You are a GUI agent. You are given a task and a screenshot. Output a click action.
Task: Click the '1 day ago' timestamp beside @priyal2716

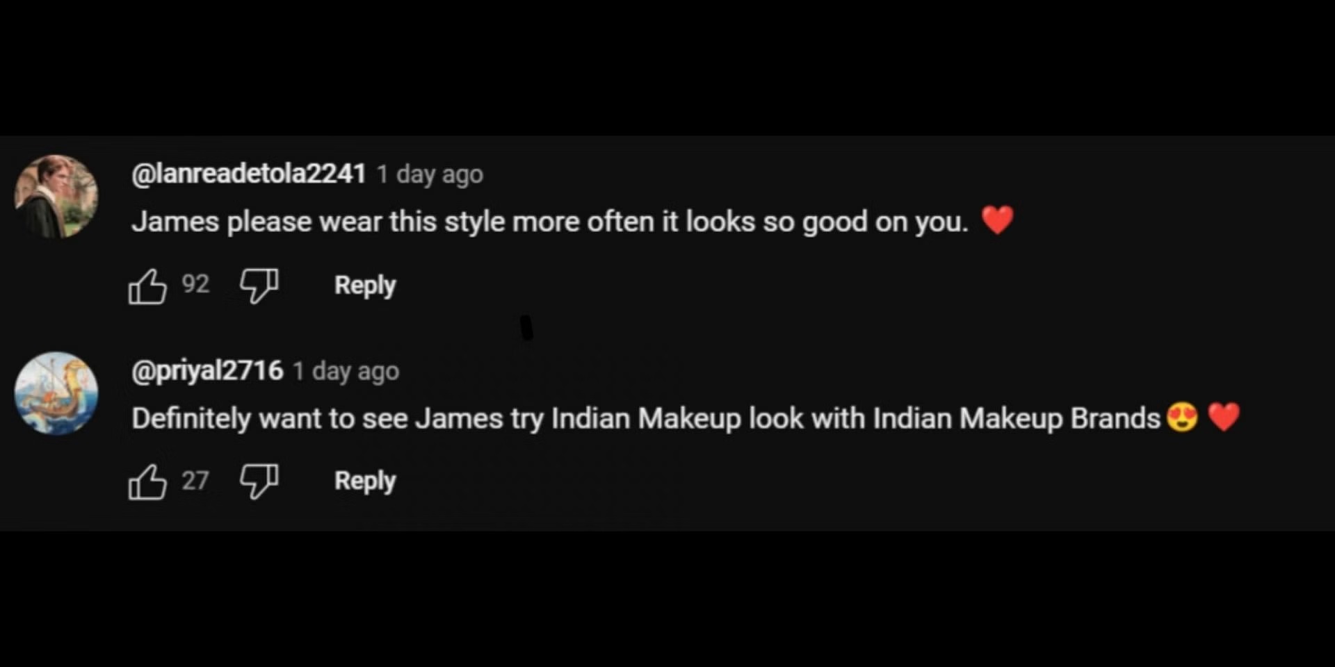point(346,371)
